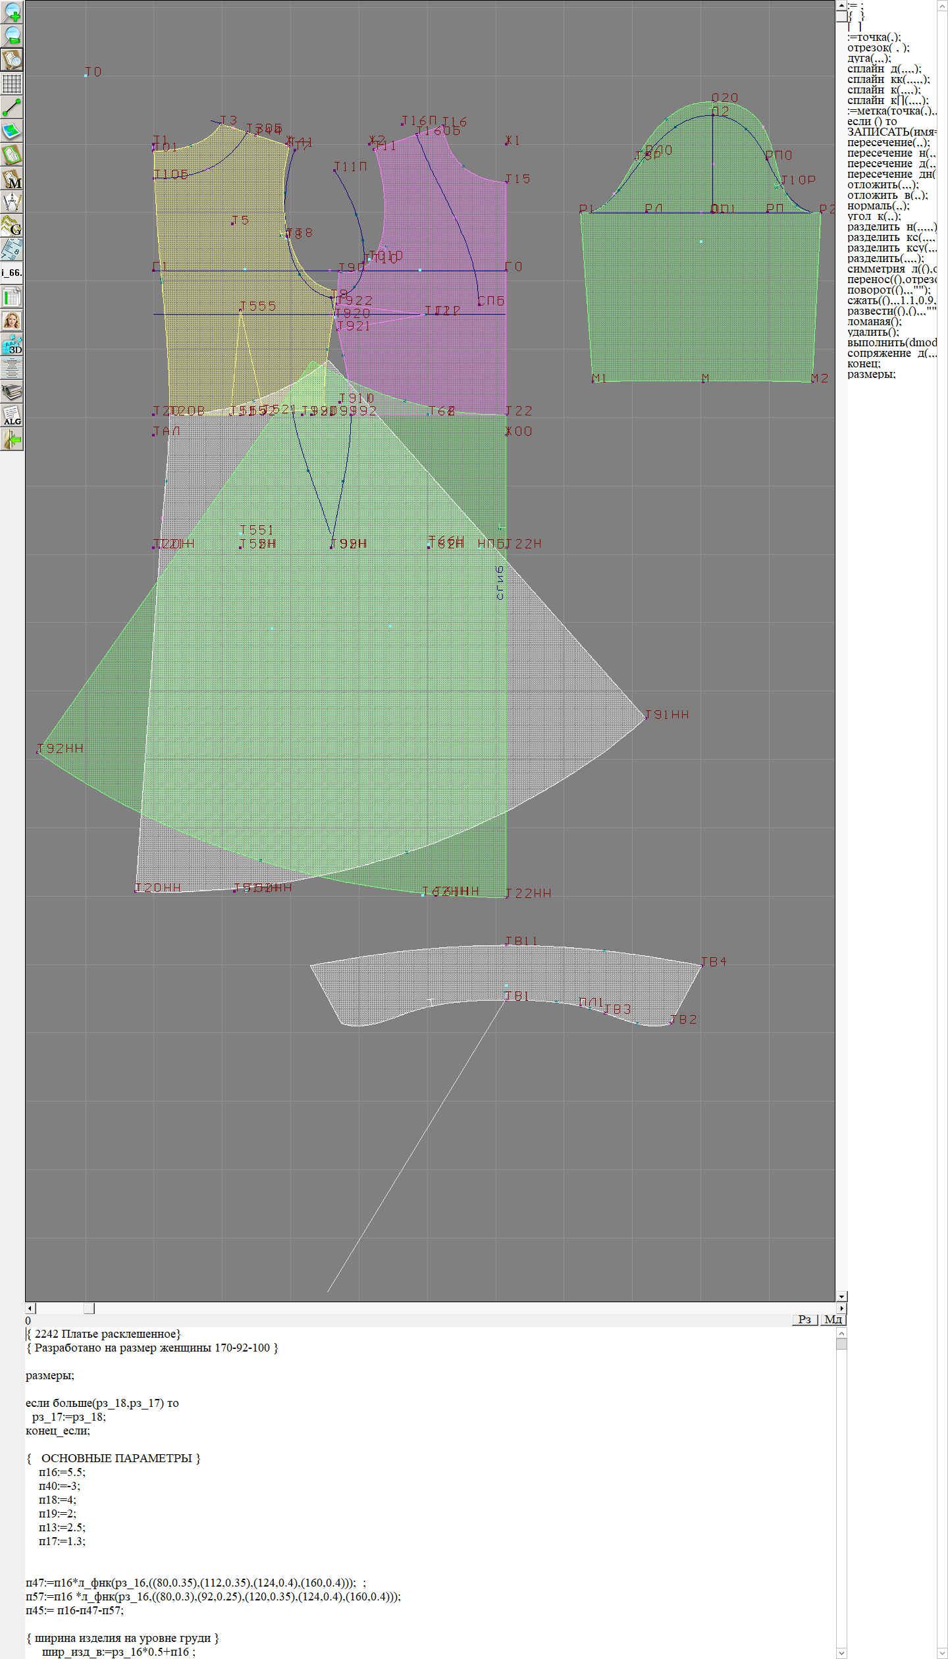Image resolution: width=948 pixels, height=1659 pixels.
Task: Select the line segment tool icon
Action: (12, 107)
